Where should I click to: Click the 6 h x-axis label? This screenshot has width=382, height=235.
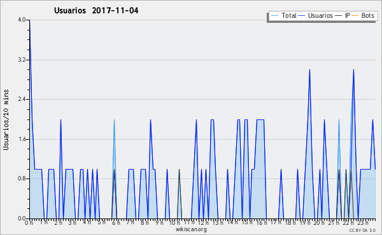(x=116, y=223)
